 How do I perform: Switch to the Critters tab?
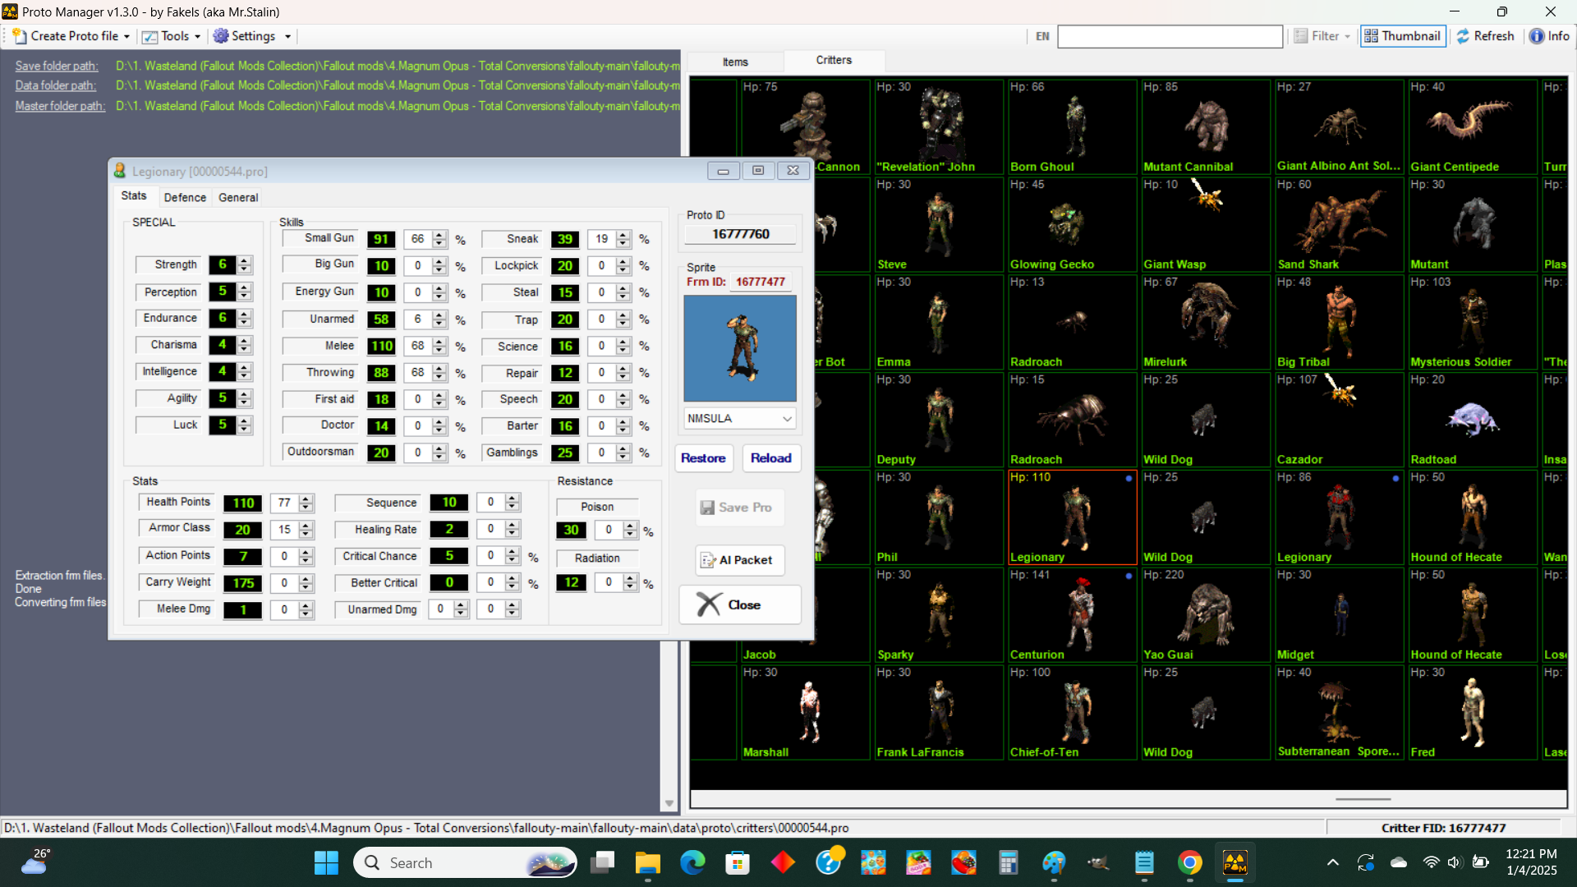coord(834,60)
